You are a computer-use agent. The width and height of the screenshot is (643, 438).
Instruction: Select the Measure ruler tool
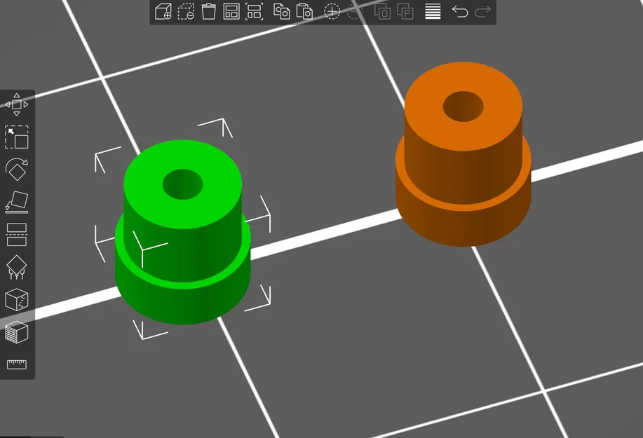point(17,364)
